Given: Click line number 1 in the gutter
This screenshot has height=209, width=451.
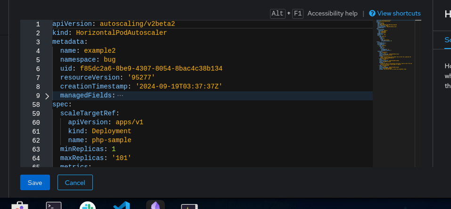Looking at the screenshot, I should pyautogui.click(x=38, y=24).
